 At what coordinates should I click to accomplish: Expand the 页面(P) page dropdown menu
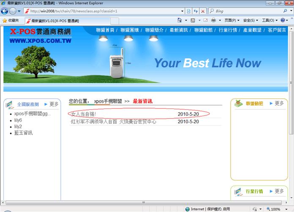[x=232, y=20]
